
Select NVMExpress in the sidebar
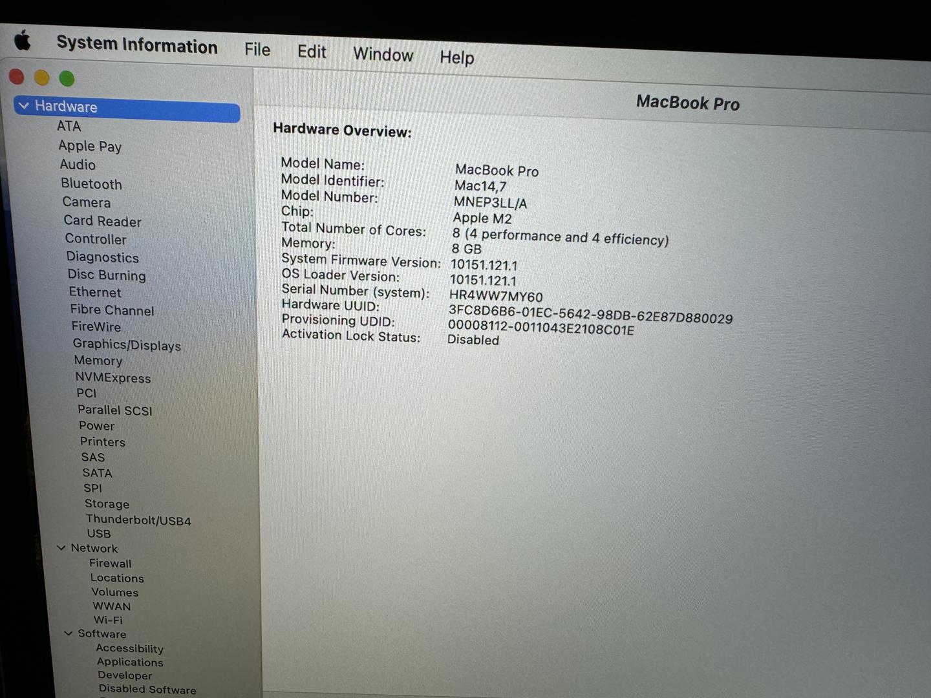[112, 378]
